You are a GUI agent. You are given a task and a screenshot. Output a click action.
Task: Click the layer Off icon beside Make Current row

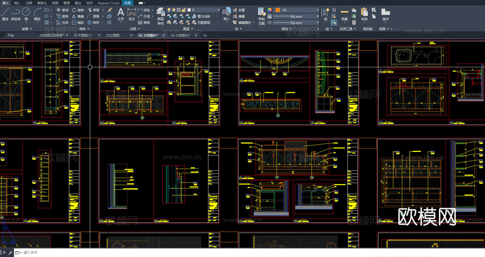point(169,16)
